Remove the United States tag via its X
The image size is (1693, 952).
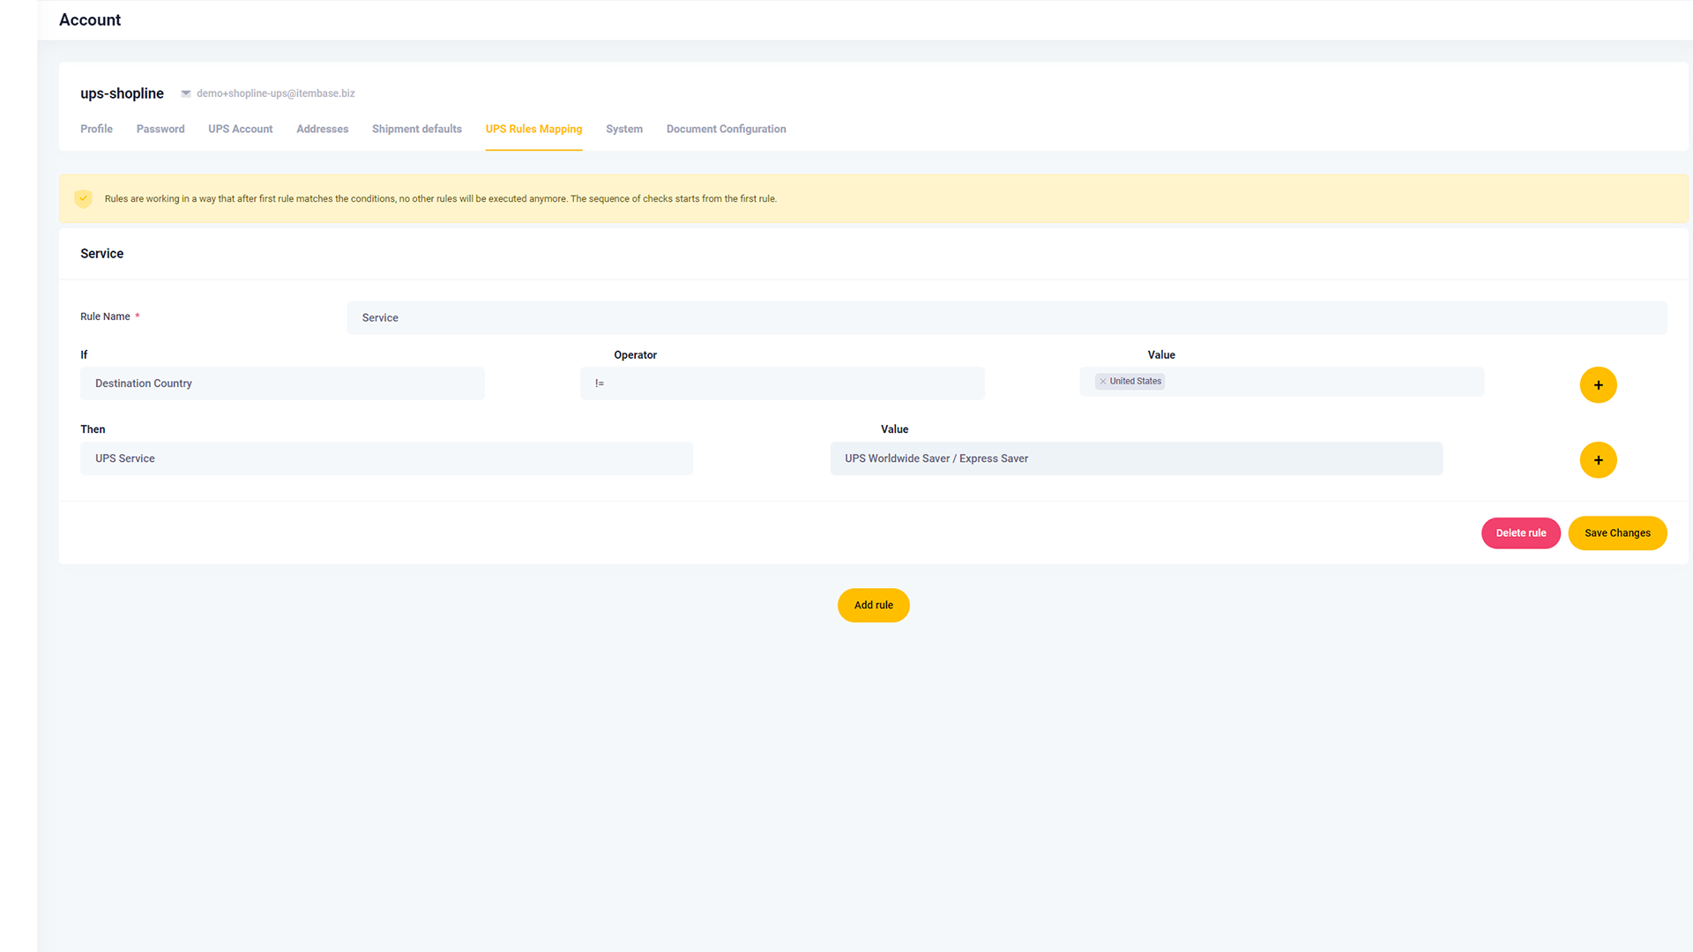tap(1103, 382)
